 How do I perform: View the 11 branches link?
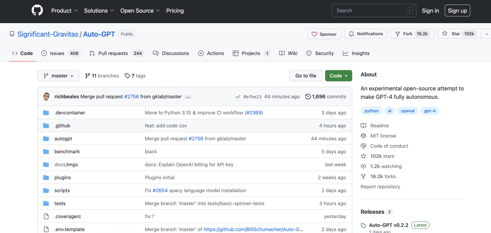[x=102, y=76]
